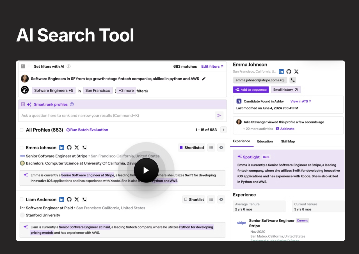
Task: Click help icon next to Set filters with AI
Action: 68,67
